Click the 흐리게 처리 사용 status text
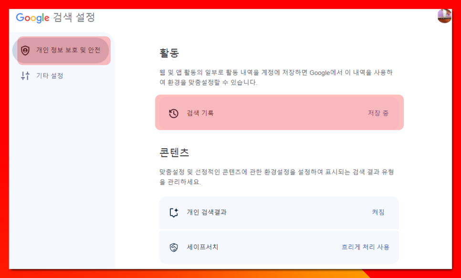 pyautogui.click(x=366, y=247)
